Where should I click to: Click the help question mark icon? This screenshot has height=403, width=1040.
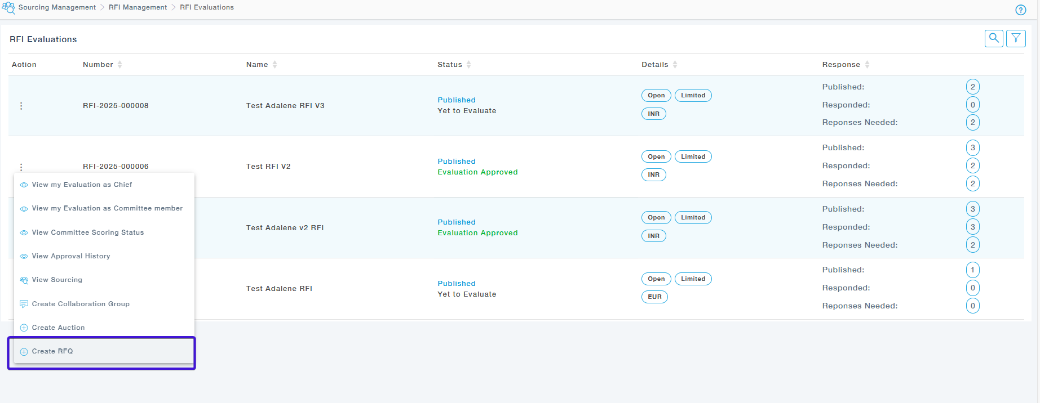tap(1020, 10)
